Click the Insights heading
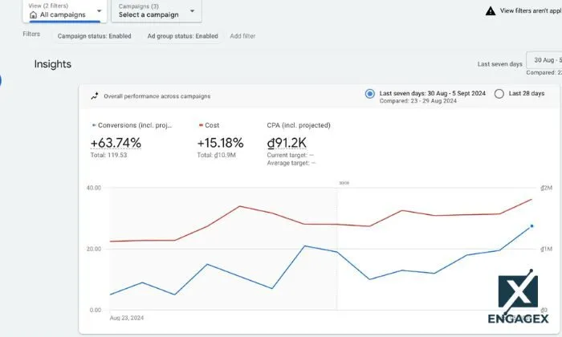The height and width of the screenshot is (337, 562). click(53, 64)
